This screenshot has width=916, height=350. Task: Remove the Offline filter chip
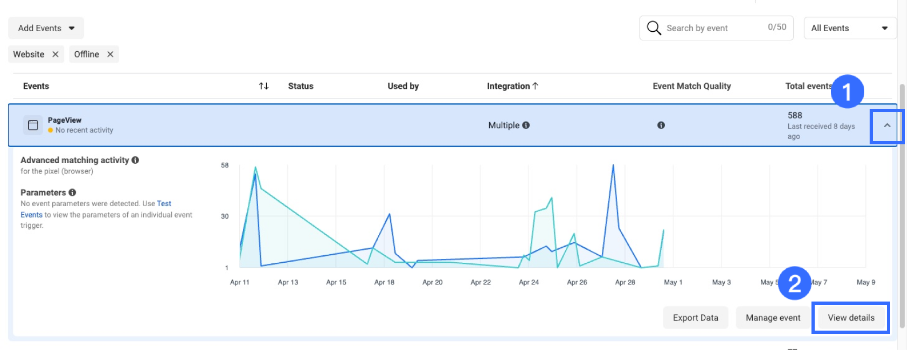click(110, 54)
